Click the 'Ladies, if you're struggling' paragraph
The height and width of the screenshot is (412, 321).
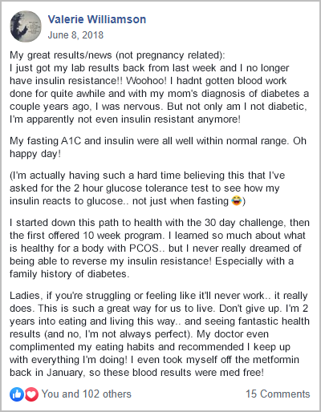(x=160, y=334)
